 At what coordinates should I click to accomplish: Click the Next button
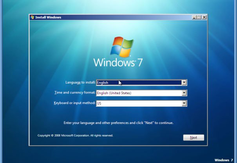[194, 138]
